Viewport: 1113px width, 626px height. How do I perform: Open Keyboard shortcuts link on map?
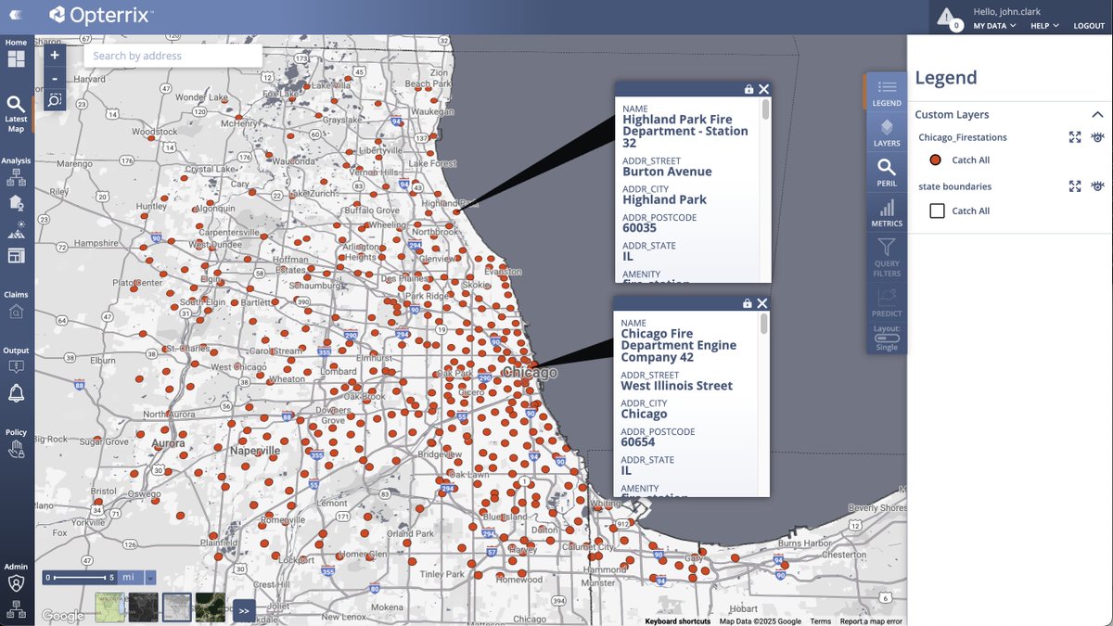[x=679, y=621]
